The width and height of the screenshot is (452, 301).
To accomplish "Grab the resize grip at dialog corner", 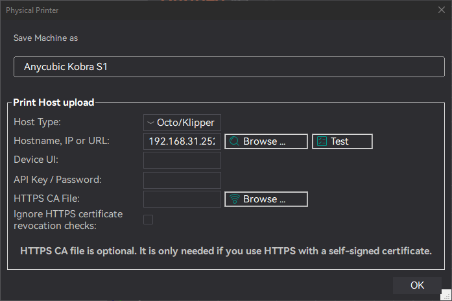I will click(446, 295).
